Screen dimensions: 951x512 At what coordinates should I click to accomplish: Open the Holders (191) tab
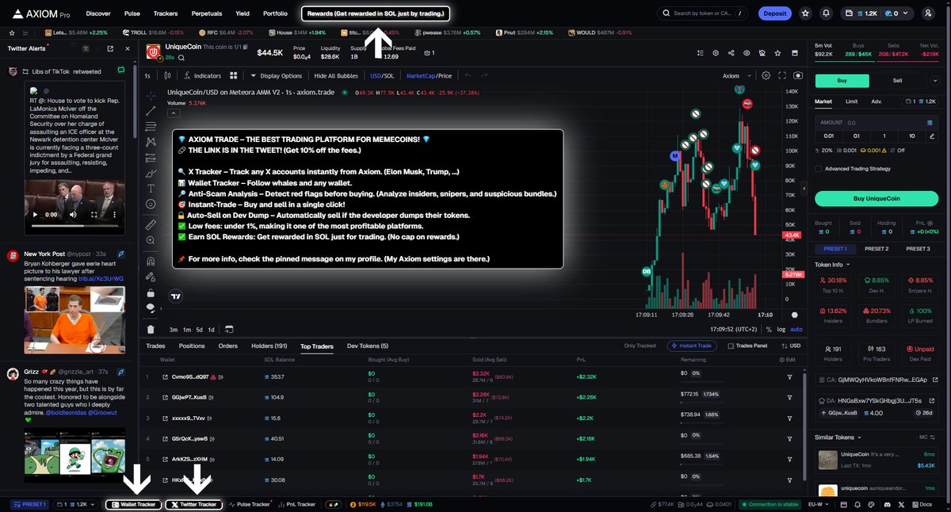click(269, 346)
